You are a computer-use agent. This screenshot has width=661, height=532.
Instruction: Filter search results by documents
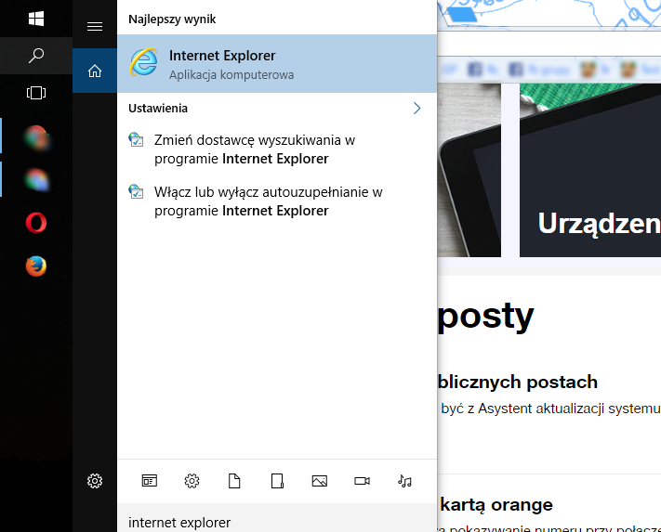tap(234, 481)
